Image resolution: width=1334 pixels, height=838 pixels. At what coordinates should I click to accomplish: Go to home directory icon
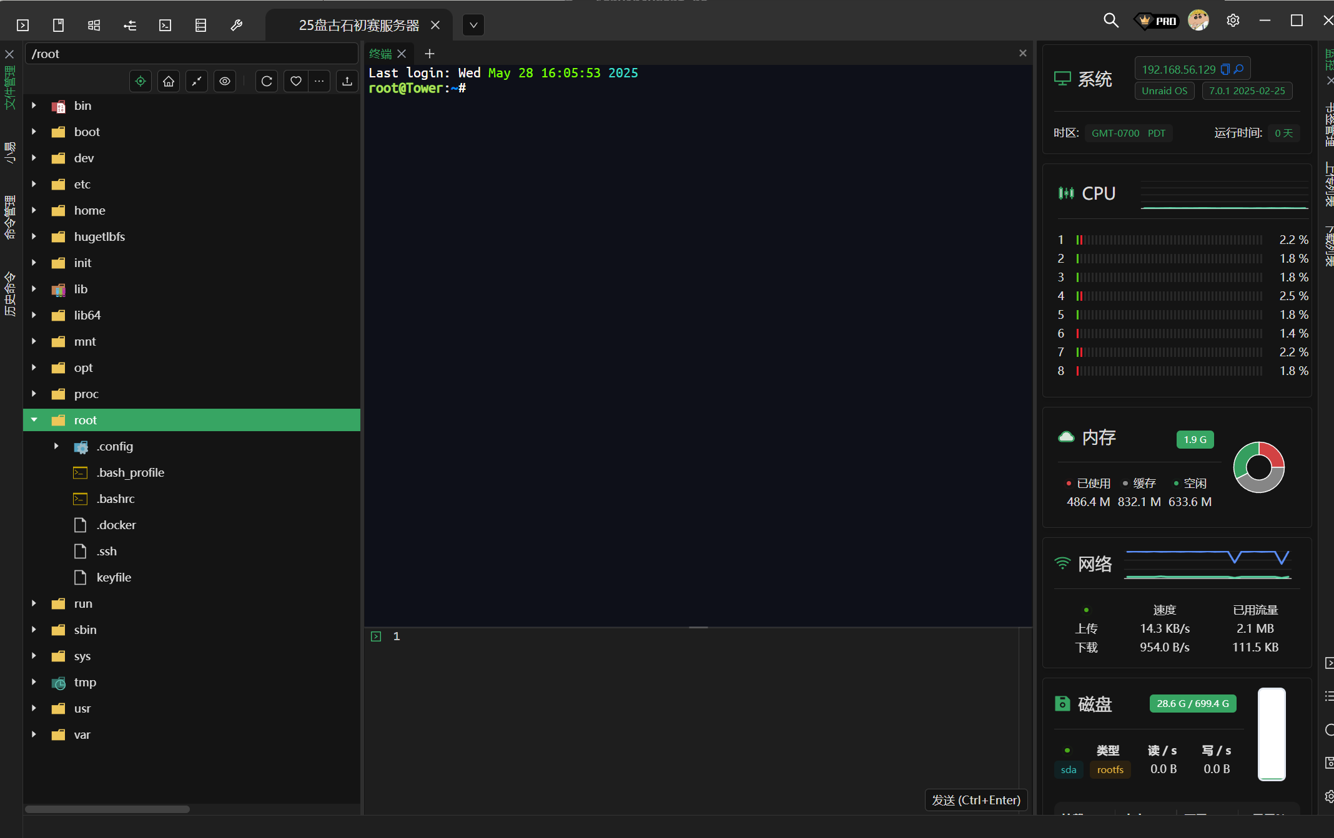169,81
